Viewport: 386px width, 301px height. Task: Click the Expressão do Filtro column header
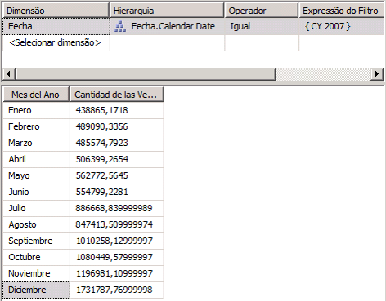coord(342,11)
